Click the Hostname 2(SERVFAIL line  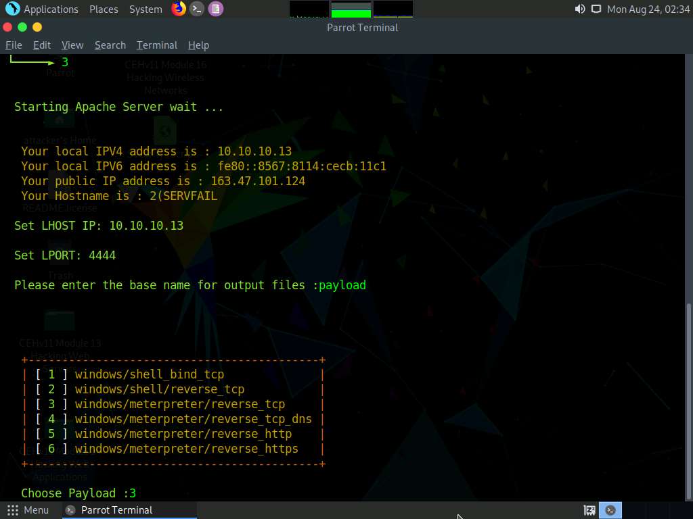(119, 196)
